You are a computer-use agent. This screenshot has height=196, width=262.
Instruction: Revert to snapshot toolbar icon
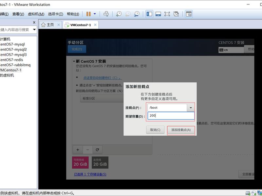pyautogui.click(x=128, y=14)
